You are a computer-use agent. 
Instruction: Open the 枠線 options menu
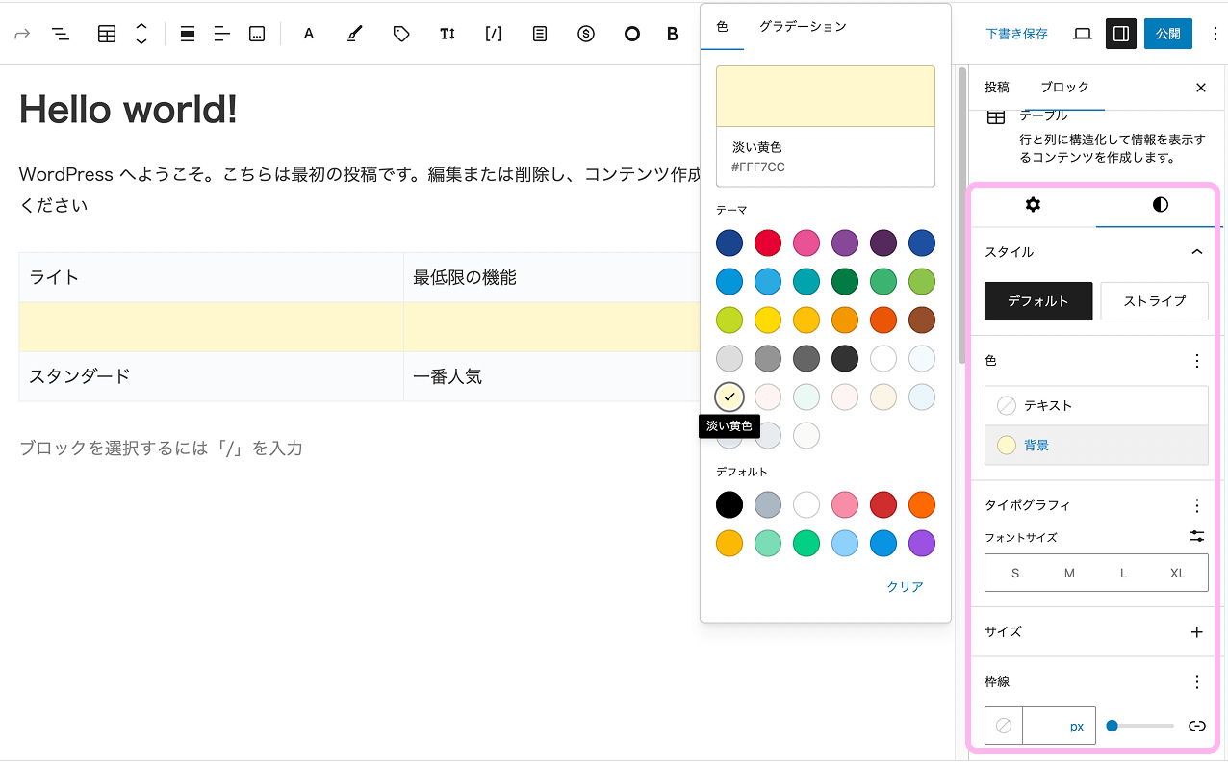[x=1197, y=681]
